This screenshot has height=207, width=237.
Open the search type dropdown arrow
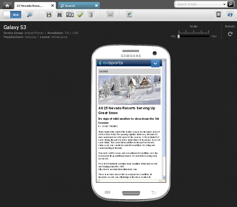click(x=224, y=4)
